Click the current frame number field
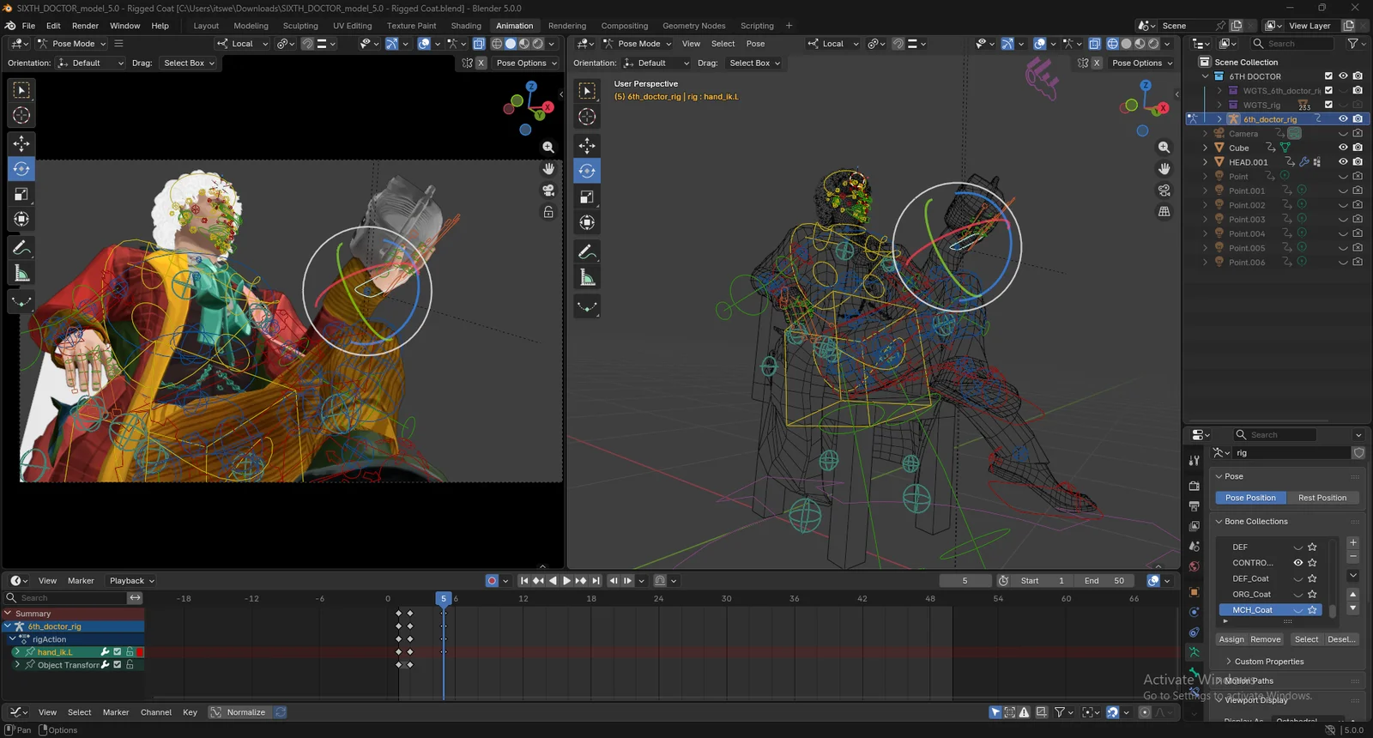The height and width of the screenshot is (738, 1373). (x=965, y=581)
